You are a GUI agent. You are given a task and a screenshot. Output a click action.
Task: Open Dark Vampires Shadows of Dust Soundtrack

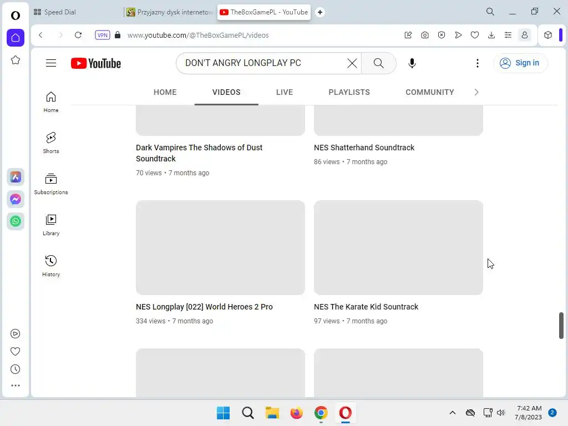pos(199,153)
